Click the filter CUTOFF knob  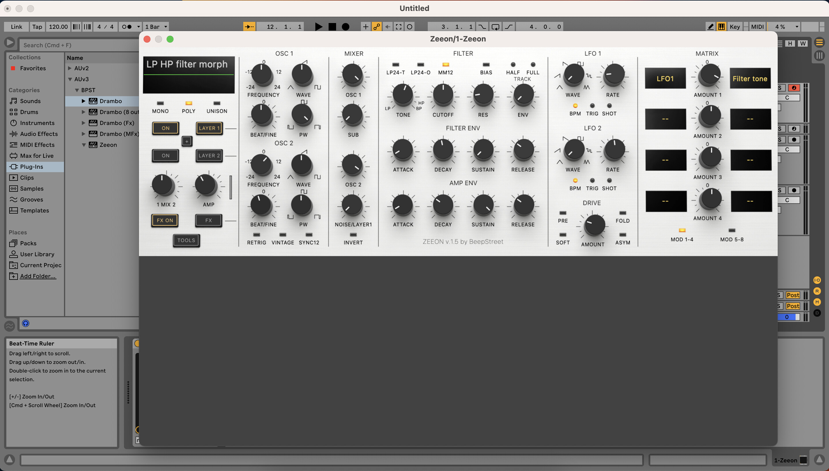click(x=443, y=94)
